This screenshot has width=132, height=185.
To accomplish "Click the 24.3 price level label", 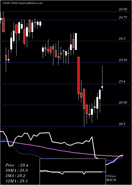I will [122, 39].
